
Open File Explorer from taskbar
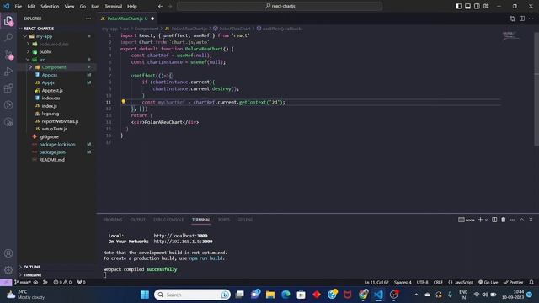click(270, 295)
